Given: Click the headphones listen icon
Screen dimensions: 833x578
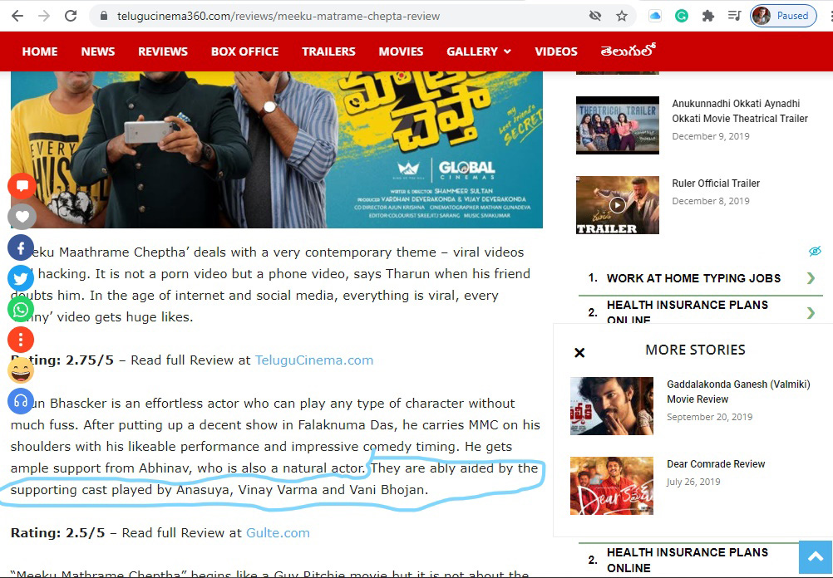Looking at the screenshot, I should coord(22,401).
